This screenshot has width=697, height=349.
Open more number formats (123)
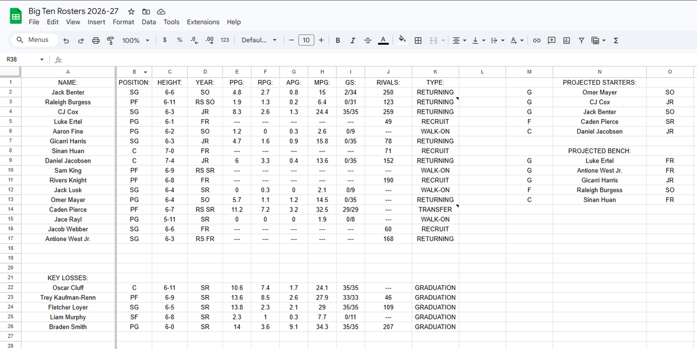click(x=225, y=41)
